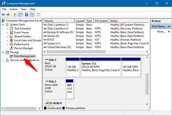Click the Disk 2 drive icon
This screenshot has height=116, width=172.
(47, 60)
